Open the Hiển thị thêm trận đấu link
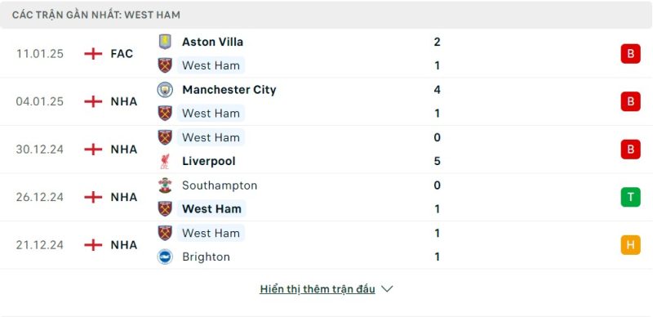Screen dimensions: 653x317 pyautogui.click(x=318, y=289)
